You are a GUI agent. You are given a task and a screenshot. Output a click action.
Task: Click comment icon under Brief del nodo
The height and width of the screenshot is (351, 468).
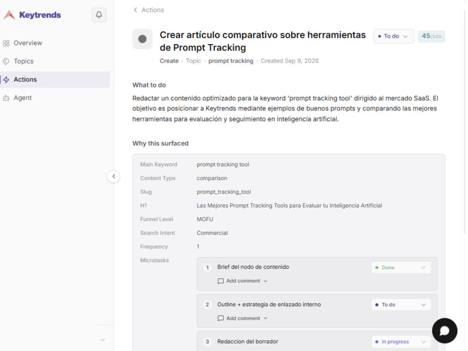[221, 281]
